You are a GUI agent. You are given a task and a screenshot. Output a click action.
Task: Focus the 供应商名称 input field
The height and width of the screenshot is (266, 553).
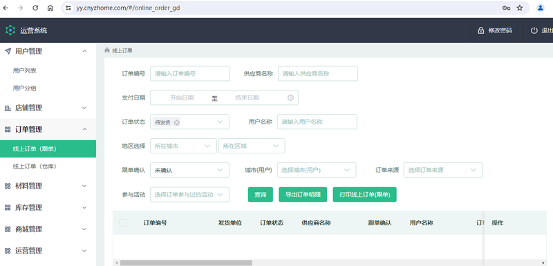click(318, 74)
